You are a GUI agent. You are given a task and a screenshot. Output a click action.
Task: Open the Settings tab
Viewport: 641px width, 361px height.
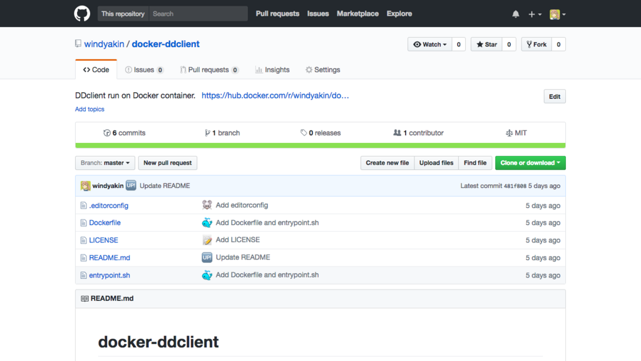point(322,70)
